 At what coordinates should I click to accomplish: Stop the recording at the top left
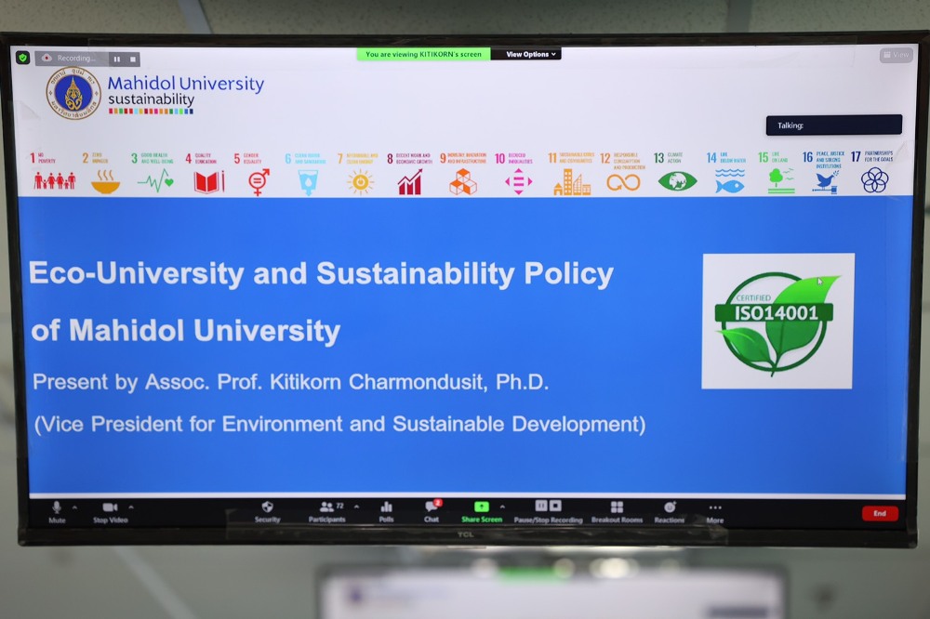click(x=131, y=59)
